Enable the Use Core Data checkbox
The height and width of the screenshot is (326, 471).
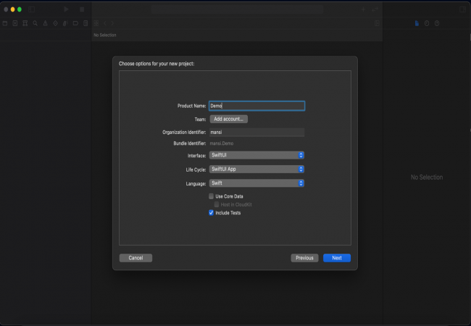[x=211, y=196]
